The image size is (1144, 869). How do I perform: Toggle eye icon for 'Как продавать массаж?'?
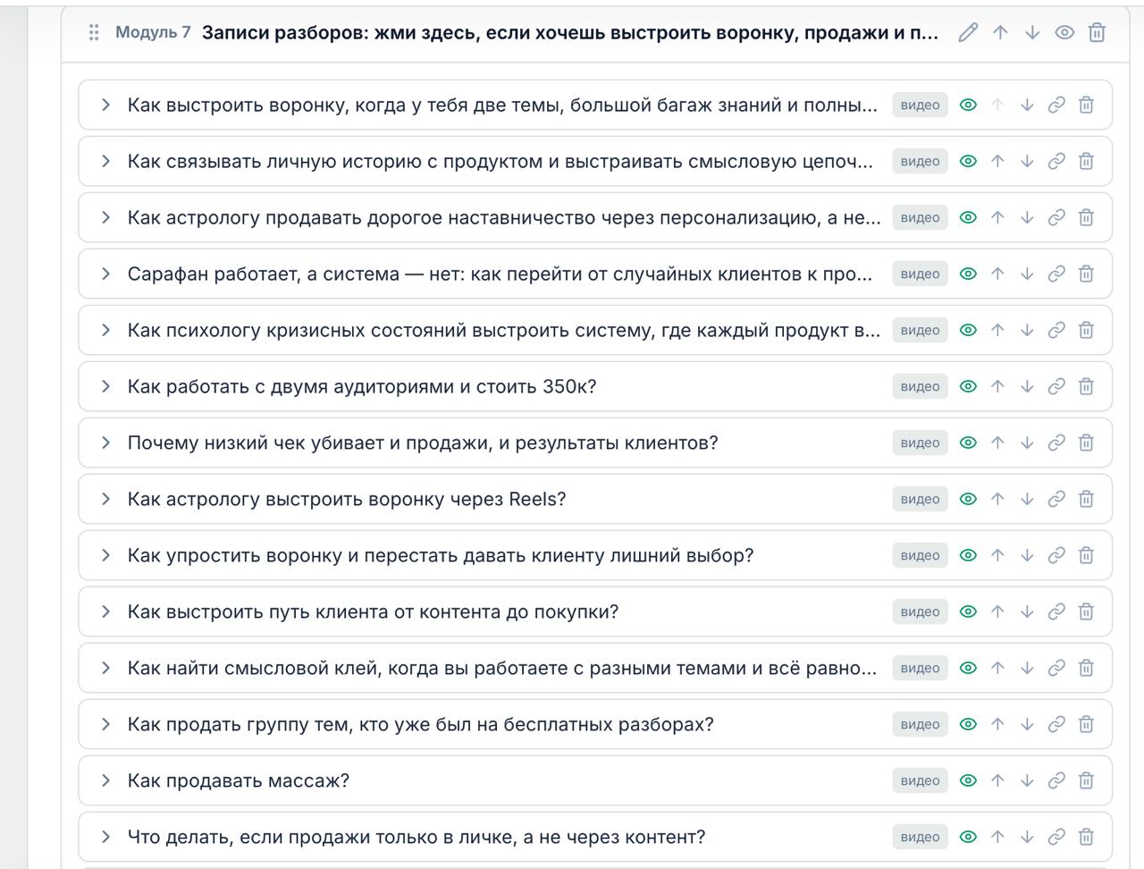(968, 780)
